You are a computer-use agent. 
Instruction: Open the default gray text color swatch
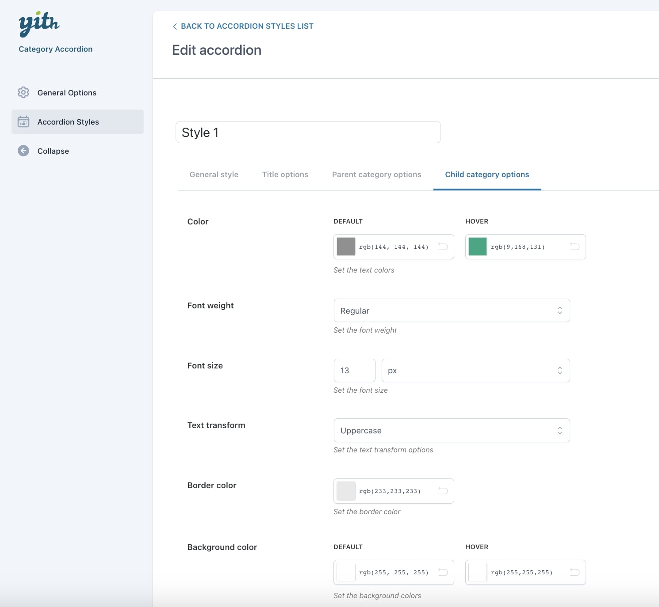[x=346, y=247]
